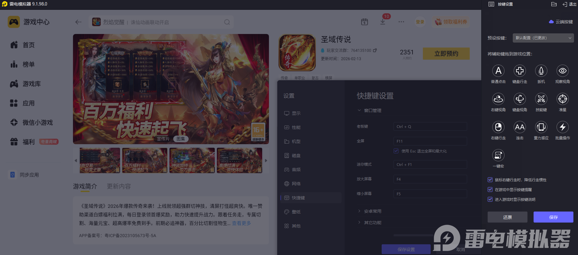Click the 全屏 F11 shortcut field
The height and width of the screenshot is (255, 578).
(430, 141)
